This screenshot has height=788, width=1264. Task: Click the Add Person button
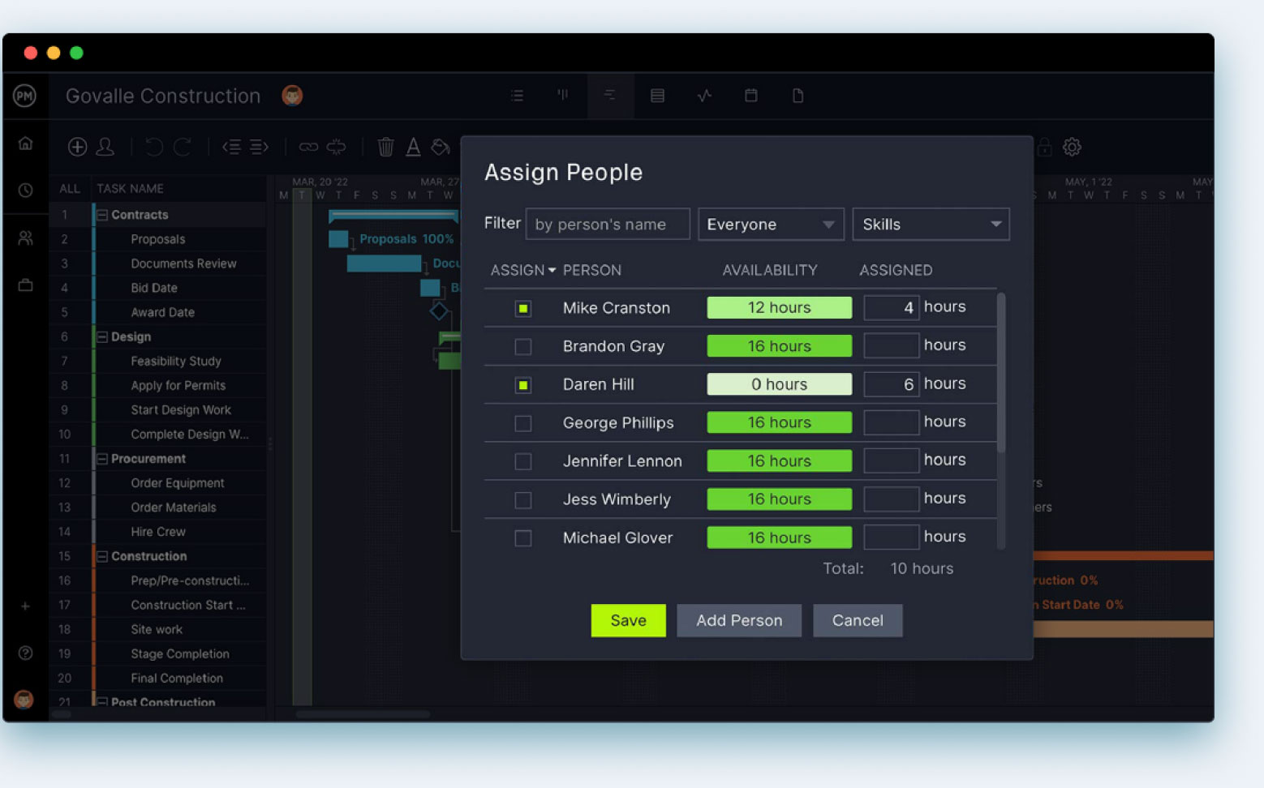pos(738,620)
